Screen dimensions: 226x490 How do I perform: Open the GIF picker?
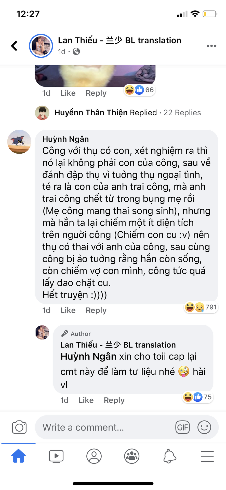[x=182, y=427]
